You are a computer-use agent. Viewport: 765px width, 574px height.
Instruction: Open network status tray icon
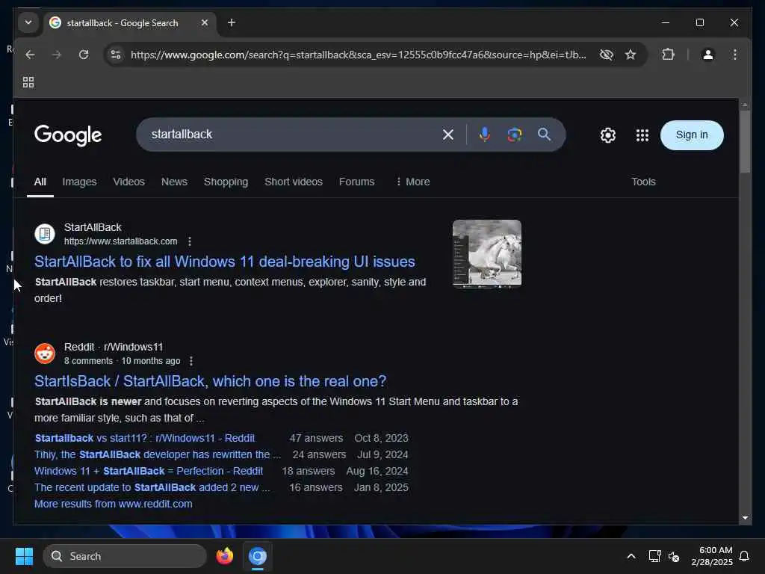click(654, 556)
